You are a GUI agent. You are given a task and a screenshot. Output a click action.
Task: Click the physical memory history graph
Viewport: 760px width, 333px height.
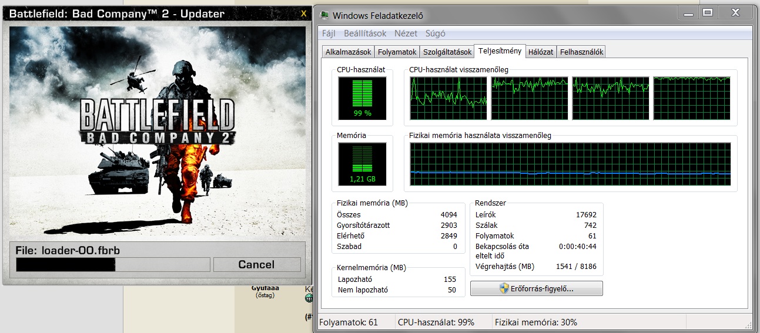pyautogui.click(x=570, y=164)
